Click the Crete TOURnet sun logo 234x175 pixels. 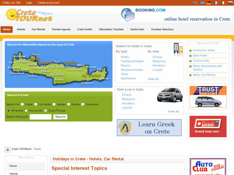click(x=29, y=15)
